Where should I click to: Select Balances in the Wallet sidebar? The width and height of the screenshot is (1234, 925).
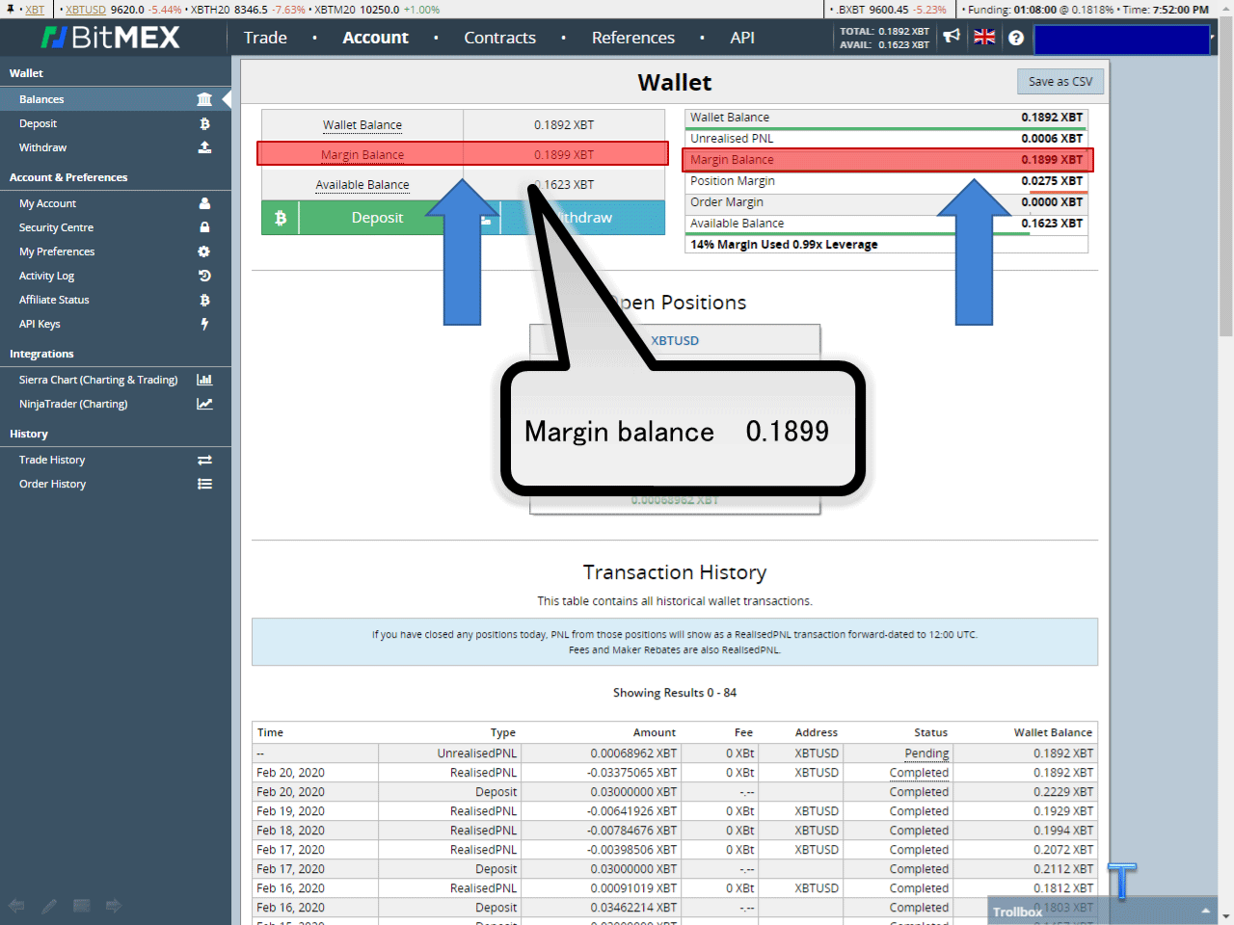tap(41, 99)
